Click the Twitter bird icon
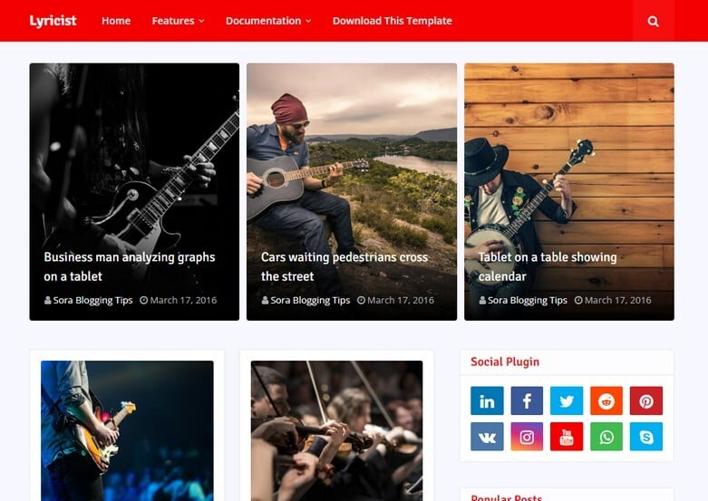Screen dimensions: 708x501 [x=567, y=400]
